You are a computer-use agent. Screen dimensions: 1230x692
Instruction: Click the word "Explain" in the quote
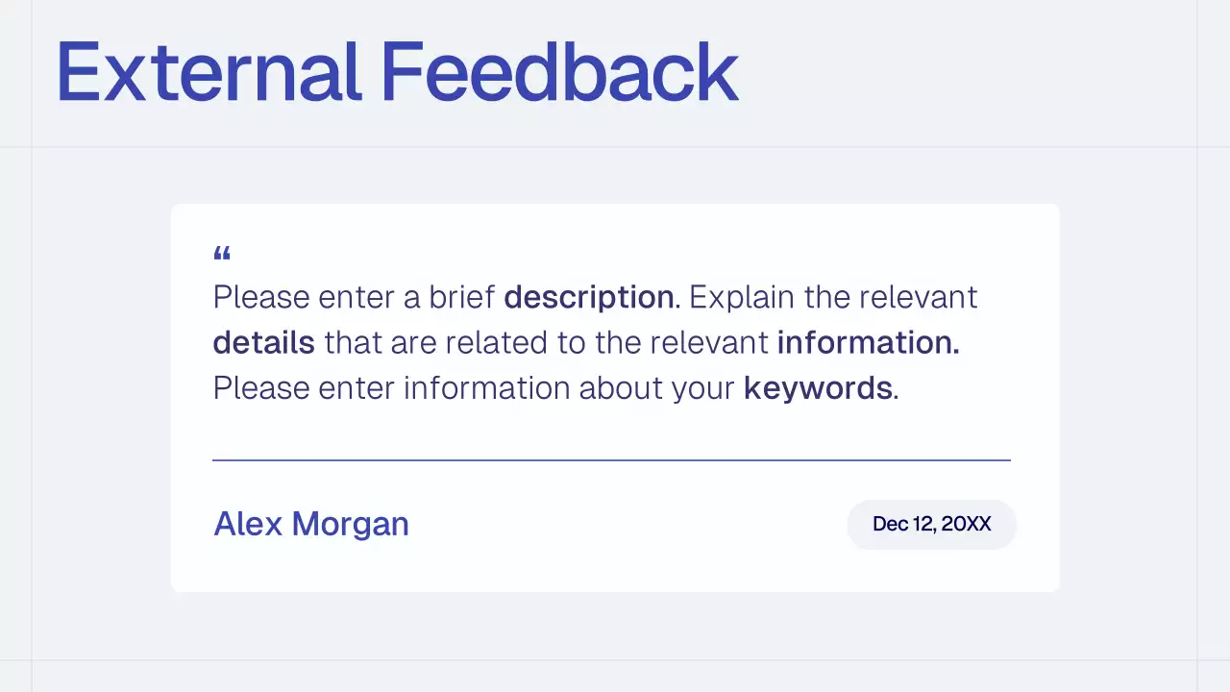point(741,297)
